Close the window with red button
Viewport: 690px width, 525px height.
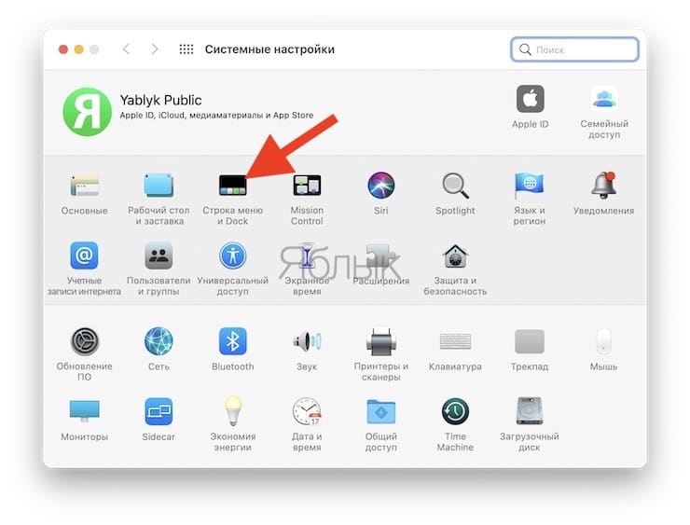63,49
